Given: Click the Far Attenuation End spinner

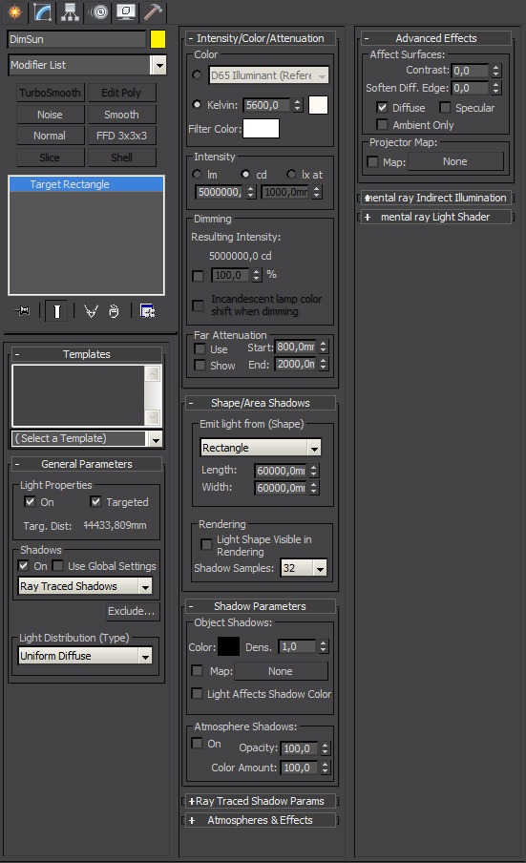Looking at the screenshot, I should coord(324,364).
